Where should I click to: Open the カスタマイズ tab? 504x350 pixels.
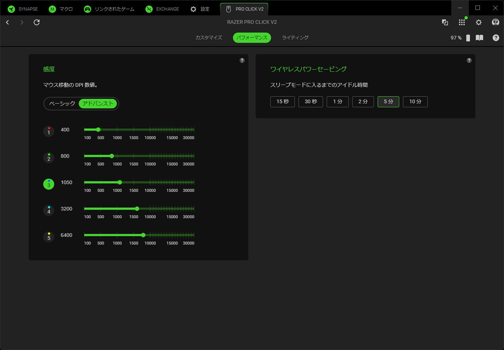(x=209, y=38)
